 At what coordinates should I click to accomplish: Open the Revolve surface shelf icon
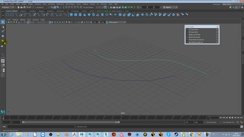[98, 15]
